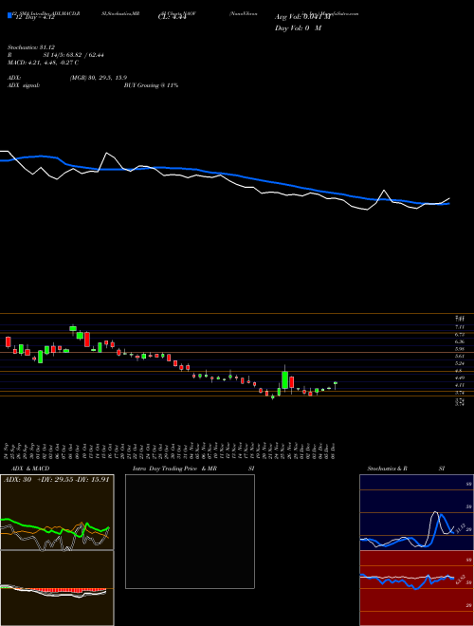The width and height of the screenshot is (474, 626).
Task: Click the blue 12 Day SMA legend square
Action: 9,16
